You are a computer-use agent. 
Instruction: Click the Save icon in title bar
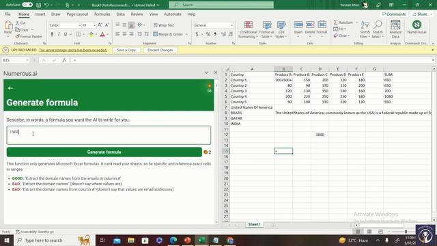point(38,5)
